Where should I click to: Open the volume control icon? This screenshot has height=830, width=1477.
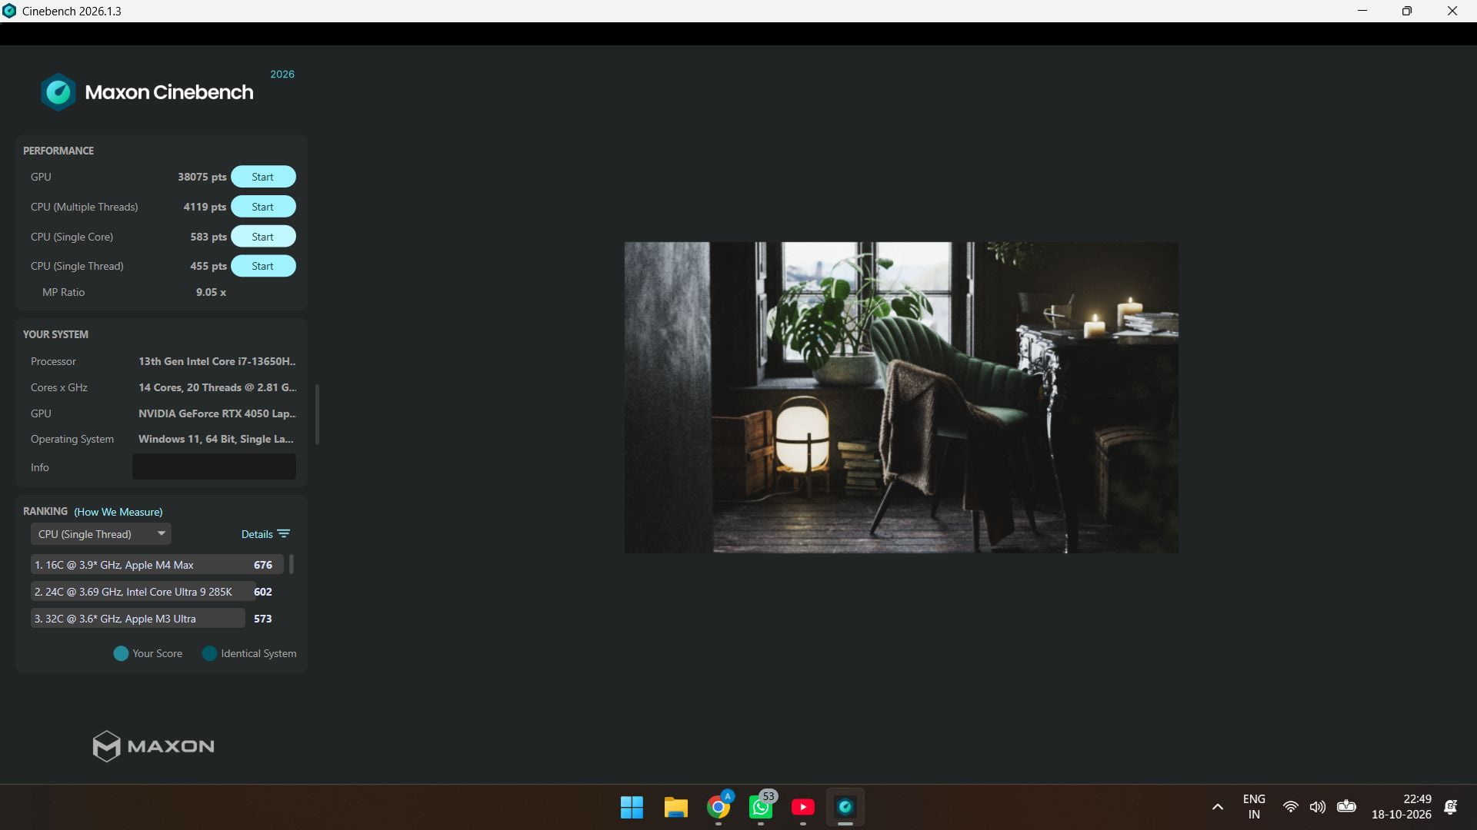[x=1318, y=807]
